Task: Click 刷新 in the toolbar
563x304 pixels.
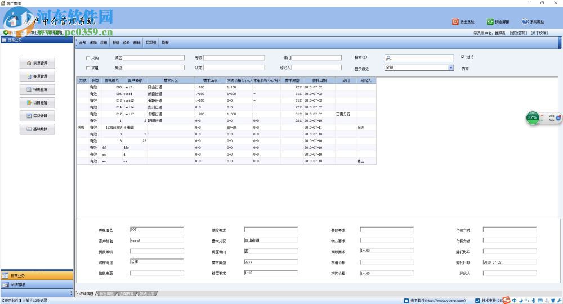Action: point(165,43)
